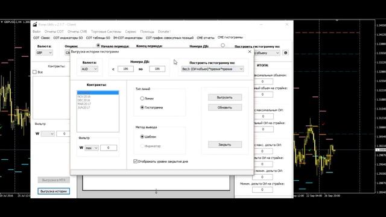
Task: Open the Отчеты COT menu
Action: 54,31
